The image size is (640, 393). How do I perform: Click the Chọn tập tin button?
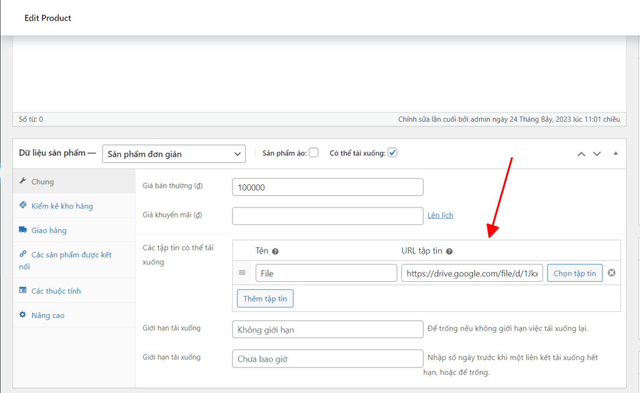(574, 273)
